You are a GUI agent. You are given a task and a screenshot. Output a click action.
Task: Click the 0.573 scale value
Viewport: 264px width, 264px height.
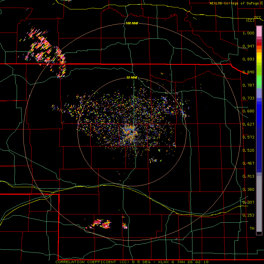[x=248, y=137]
